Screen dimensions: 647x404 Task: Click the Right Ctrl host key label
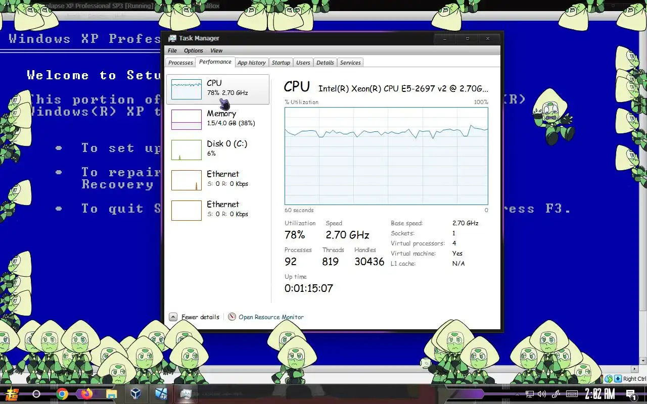pyautogui.click(x=634, y=379)
